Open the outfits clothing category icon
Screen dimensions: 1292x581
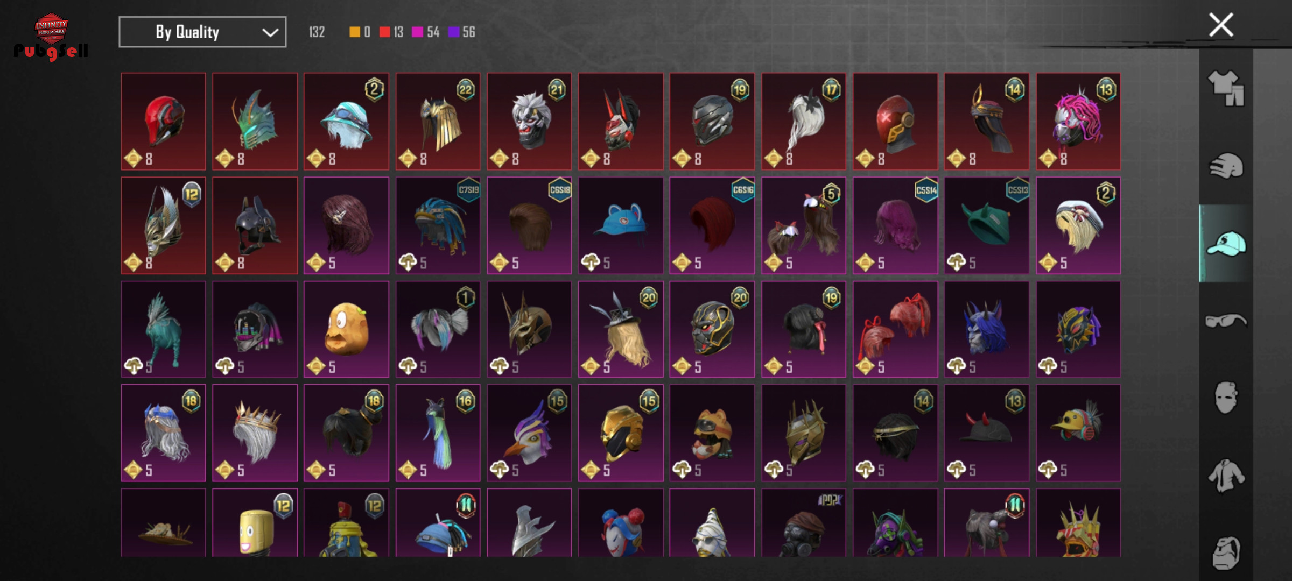point(1226,88)
